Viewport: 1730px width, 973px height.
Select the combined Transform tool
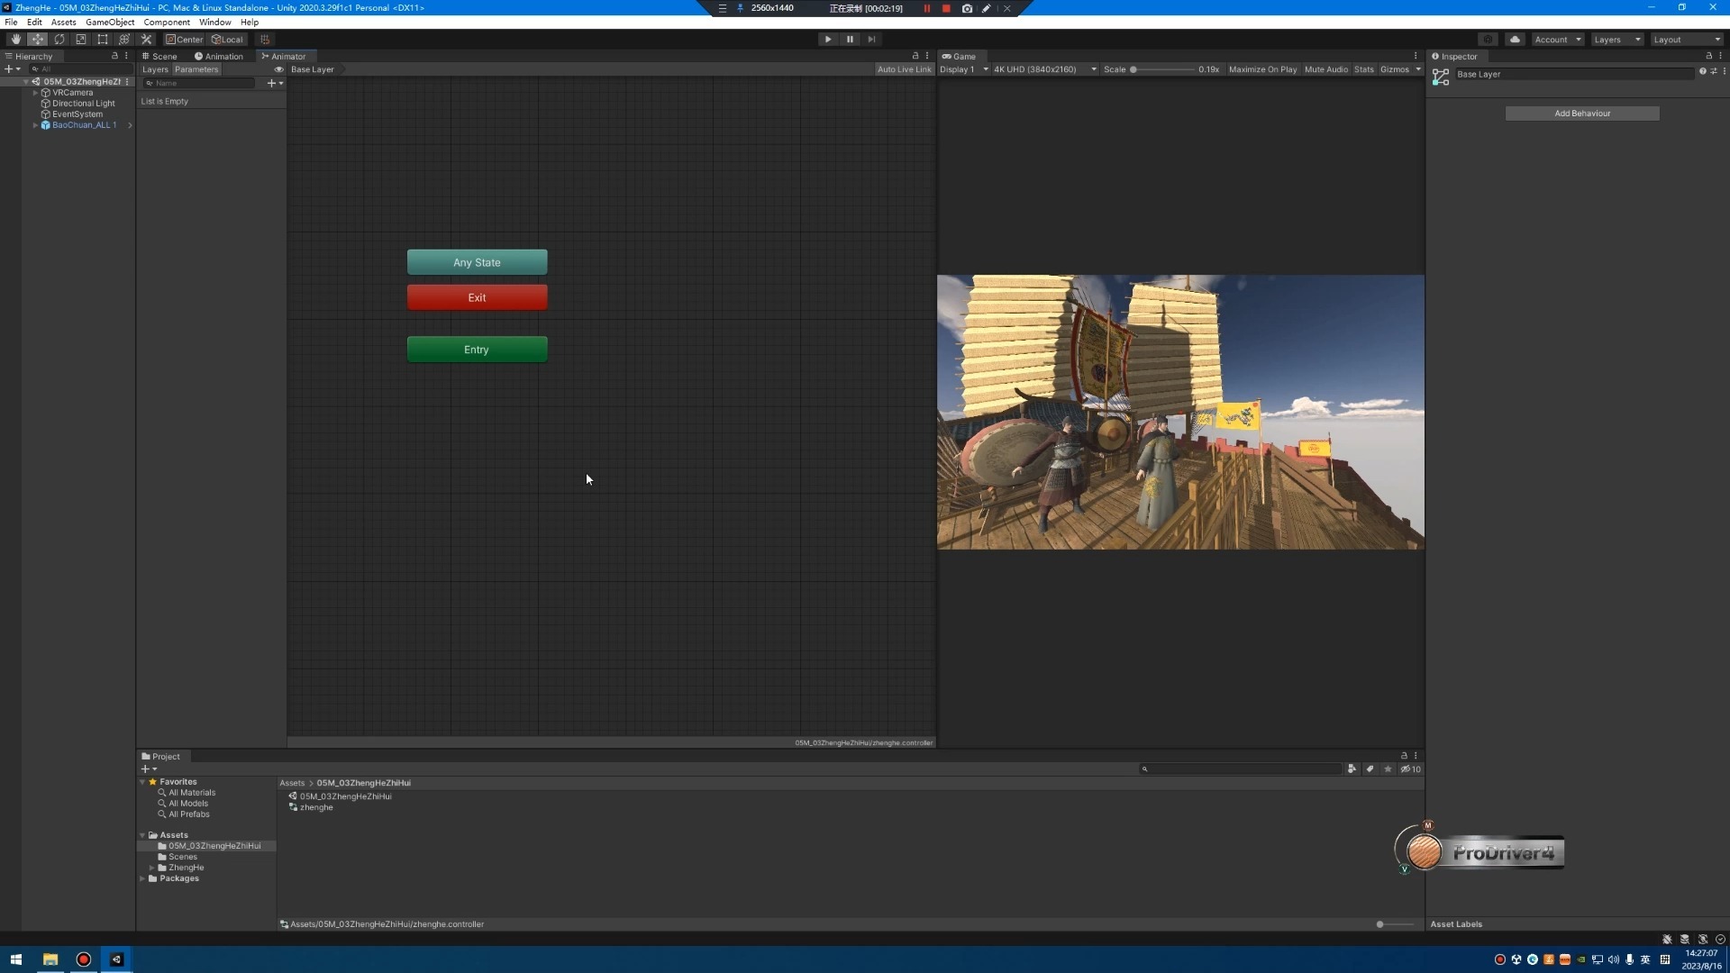pyautogui.click(x=123, y=40)
